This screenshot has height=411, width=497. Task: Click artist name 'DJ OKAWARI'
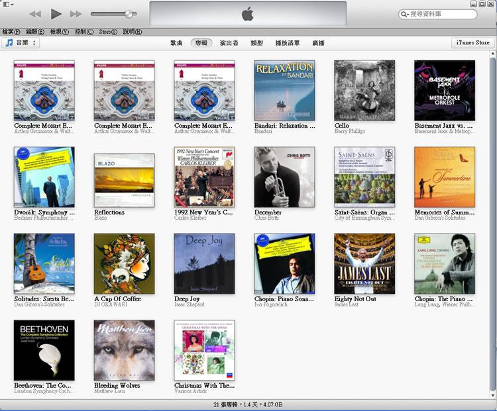[111, 304]
